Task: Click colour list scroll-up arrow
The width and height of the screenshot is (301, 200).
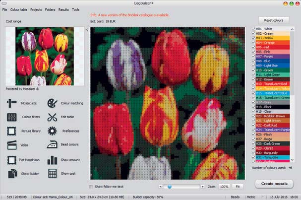Action: click(292, 29)
